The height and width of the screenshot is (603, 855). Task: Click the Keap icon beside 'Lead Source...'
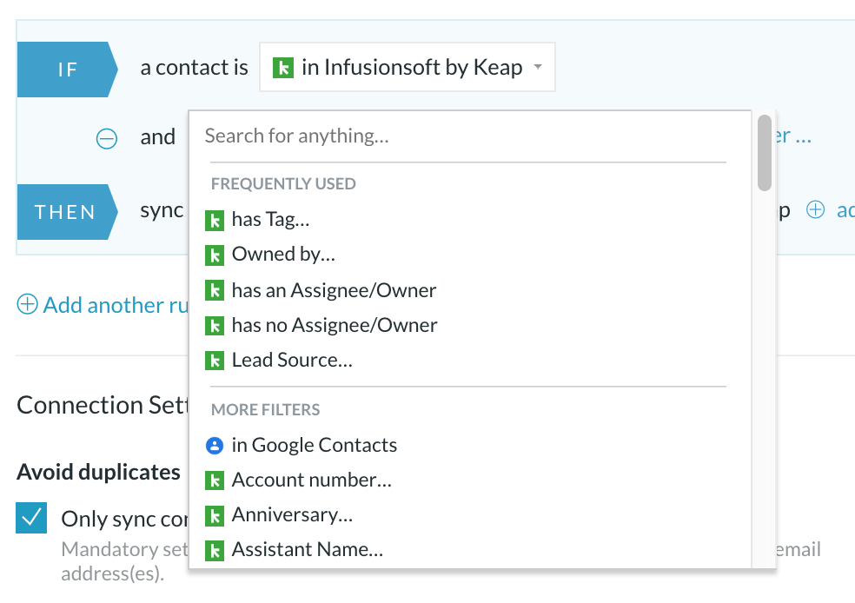[x=215, y=361]
